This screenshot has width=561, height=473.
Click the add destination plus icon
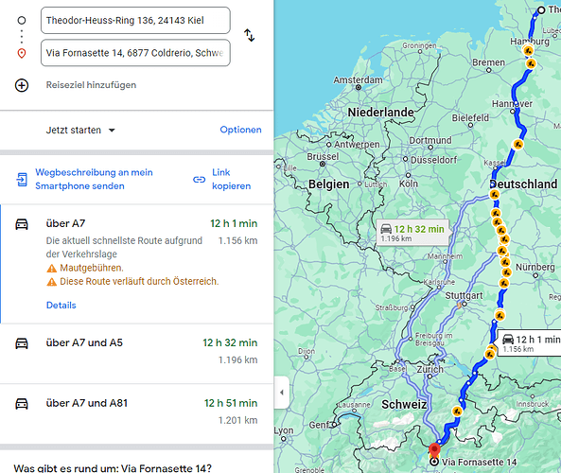[x=22, y=85]
